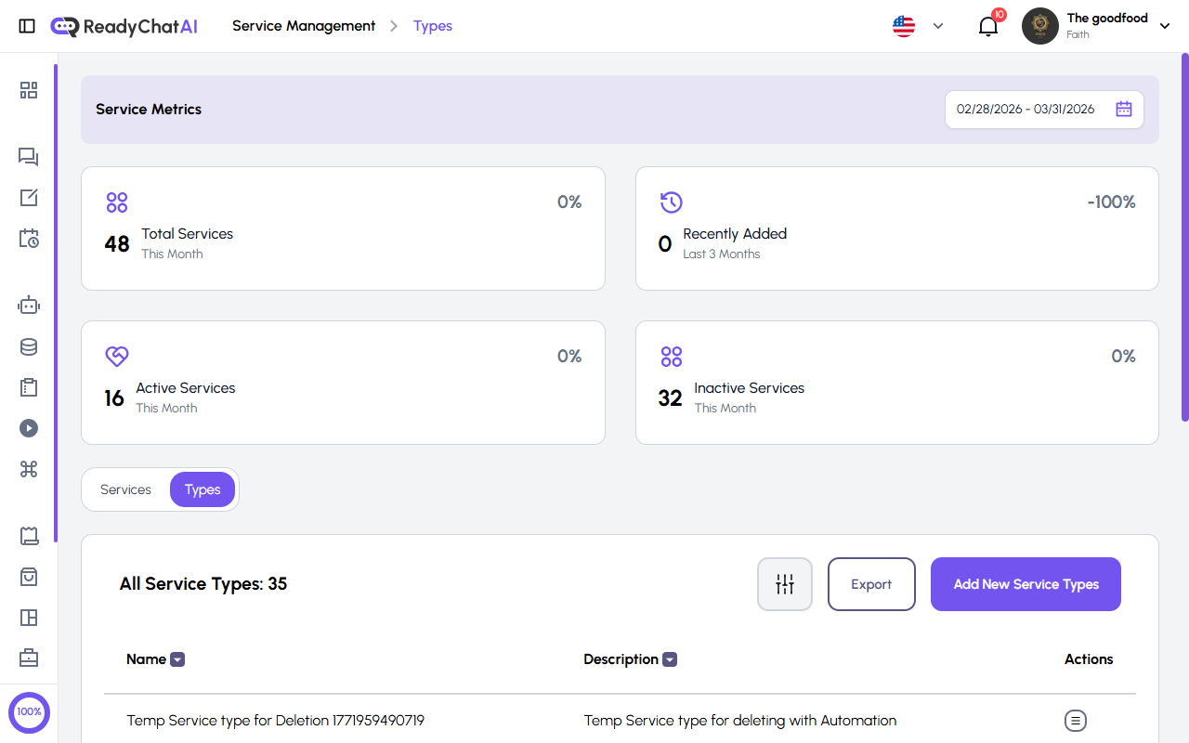Click Add New Service Types
Image resolution: width=1189 pixels, height=743 pixels.
(x=1026, y=584)
